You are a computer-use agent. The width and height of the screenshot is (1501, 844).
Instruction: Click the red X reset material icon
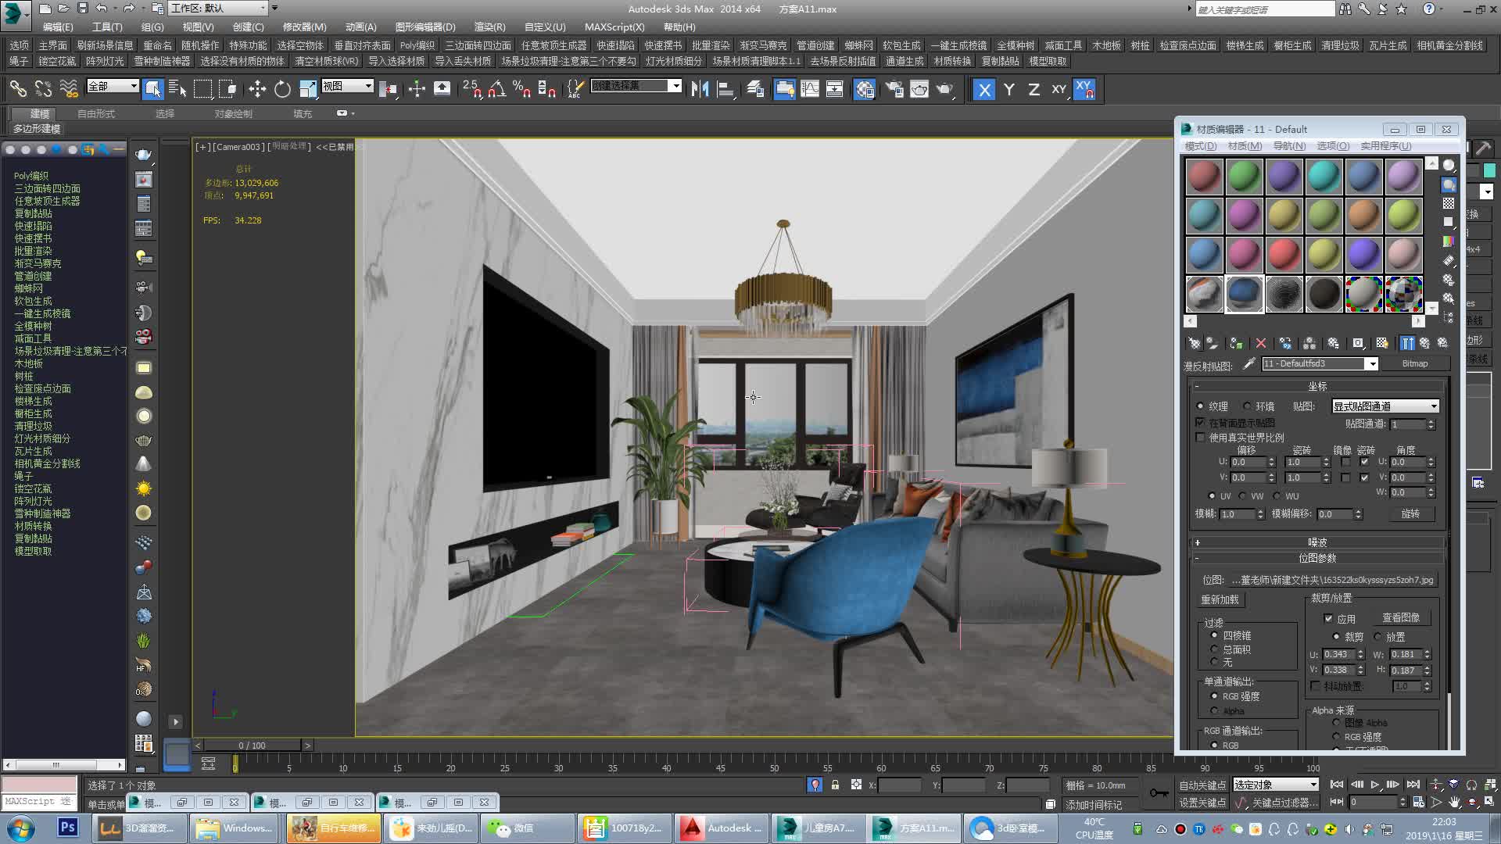[x=1260, y=343]
